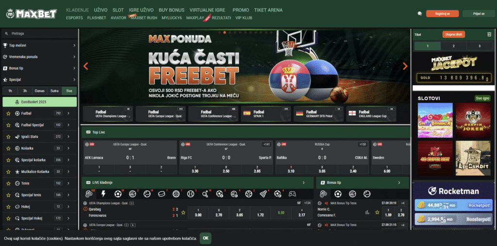Open Sweet Bonanza slot thumbnail
The height and width of the screenshot is (246, 497).
point(435,120)
